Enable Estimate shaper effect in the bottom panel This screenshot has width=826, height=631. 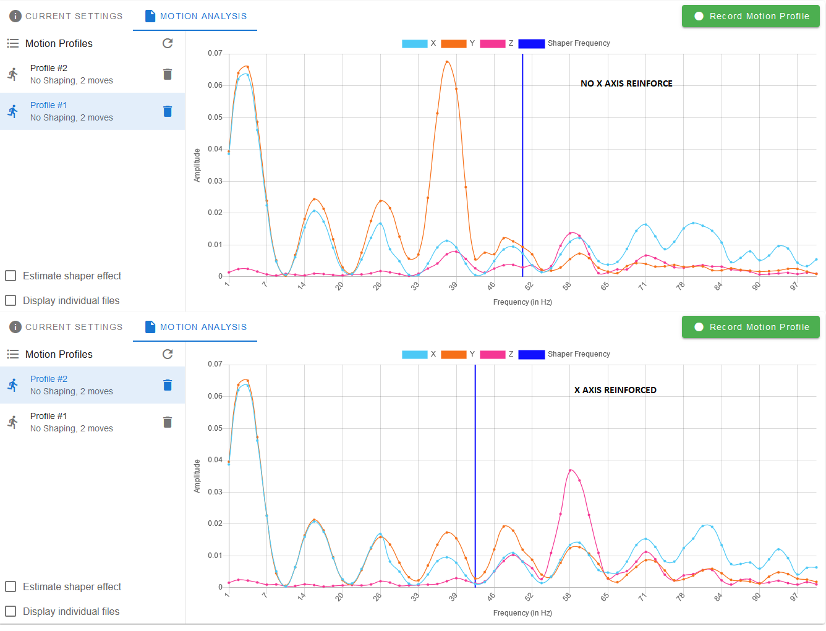tap(11, 587)
